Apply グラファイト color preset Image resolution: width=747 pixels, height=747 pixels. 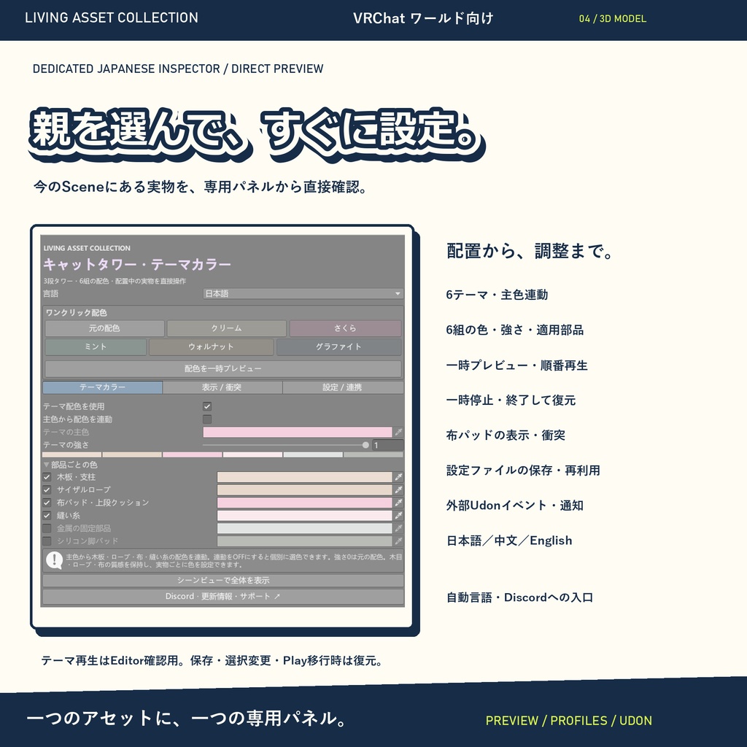[338, 347]
